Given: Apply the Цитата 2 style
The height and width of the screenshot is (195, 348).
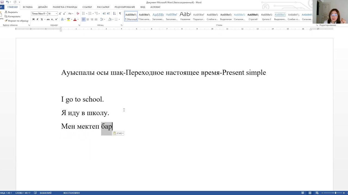Looking at the screenshot, I should [267, 16].
